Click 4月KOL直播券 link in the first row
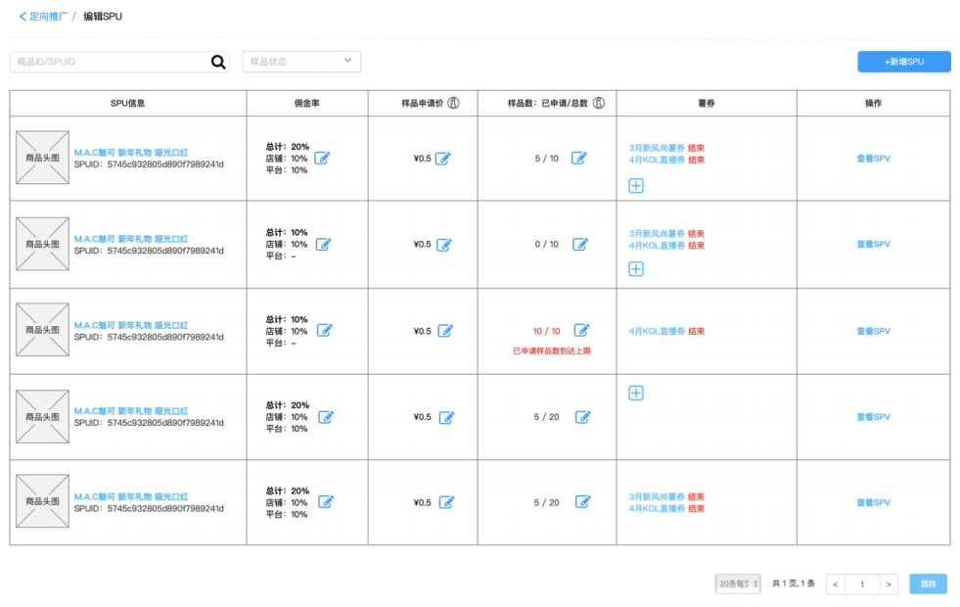 [x=657, y=160]
